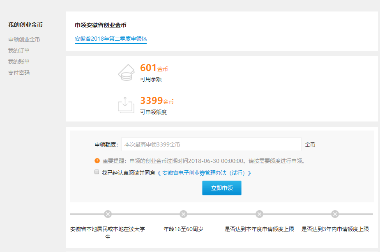Switch to 安徽省2018年第二季度申领包 tab
This screenshot has height=252, width=380.
coord(111,39)
